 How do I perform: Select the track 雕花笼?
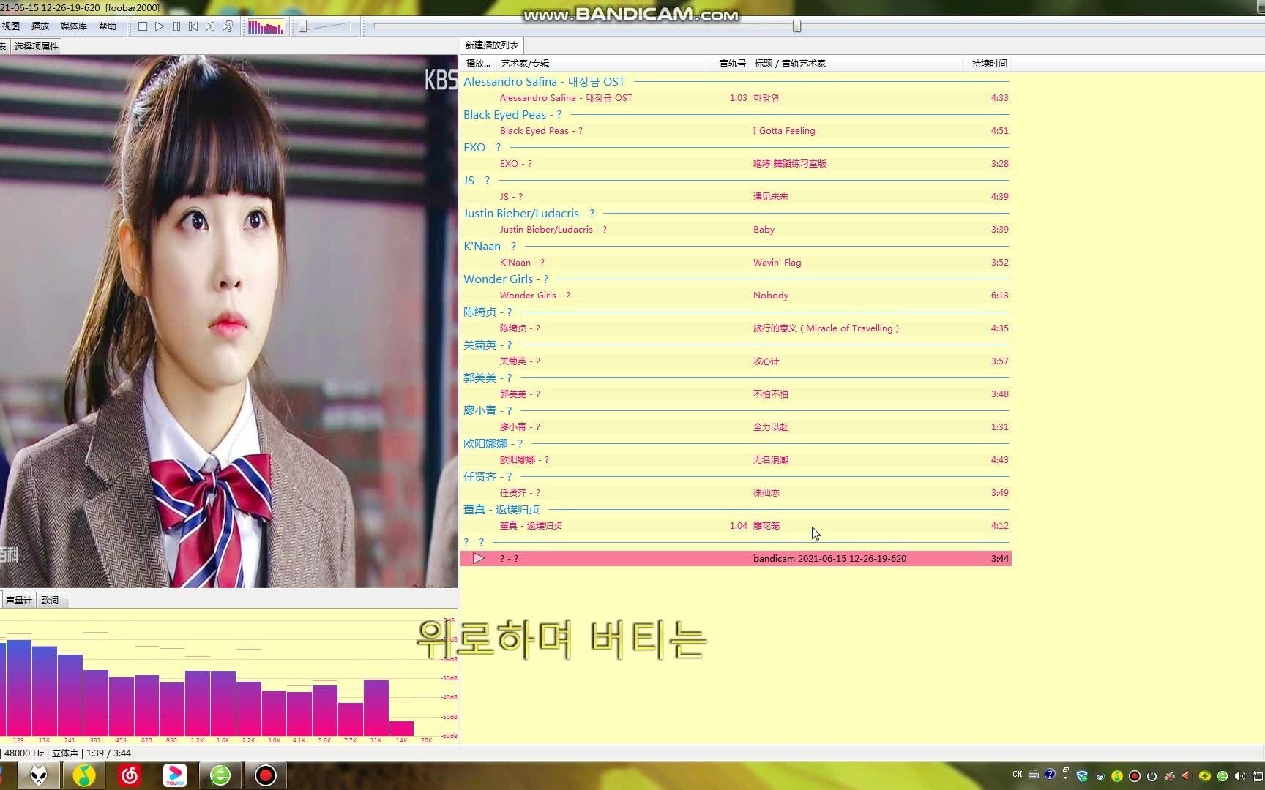click(736, 526)
